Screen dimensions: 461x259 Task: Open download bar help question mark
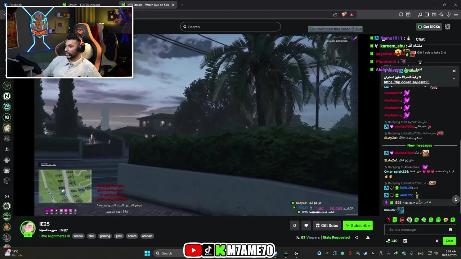[356, 29]
